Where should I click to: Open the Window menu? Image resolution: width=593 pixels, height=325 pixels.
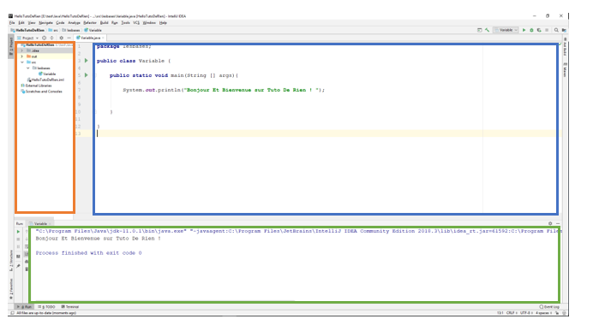coord(149,23)
